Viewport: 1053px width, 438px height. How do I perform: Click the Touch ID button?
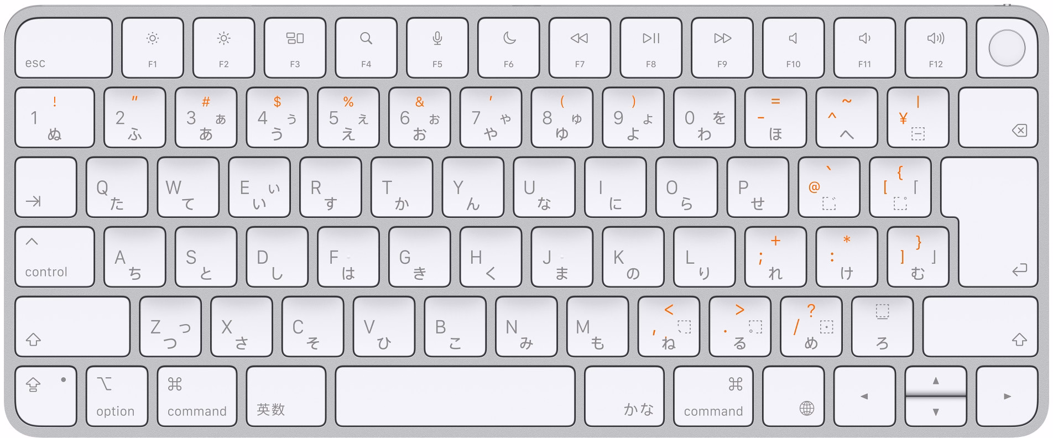click(1007, 48)
